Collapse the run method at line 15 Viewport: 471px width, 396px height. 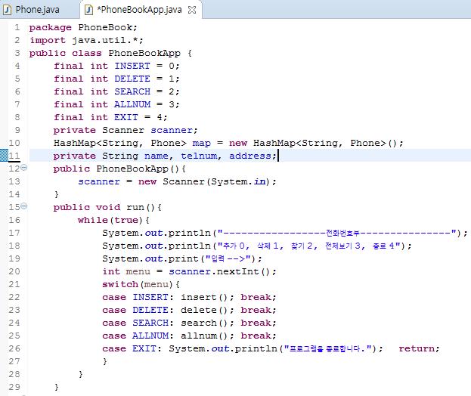pyautogui.click(x=24, y=206)
